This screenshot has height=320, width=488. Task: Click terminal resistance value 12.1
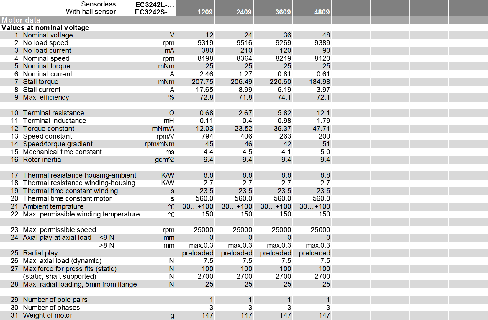323,113
